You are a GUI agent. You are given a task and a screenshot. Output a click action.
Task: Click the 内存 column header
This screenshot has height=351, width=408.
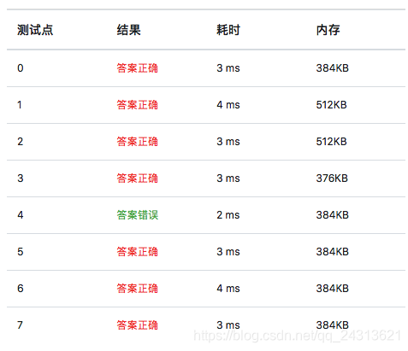(x=328, y=30)
